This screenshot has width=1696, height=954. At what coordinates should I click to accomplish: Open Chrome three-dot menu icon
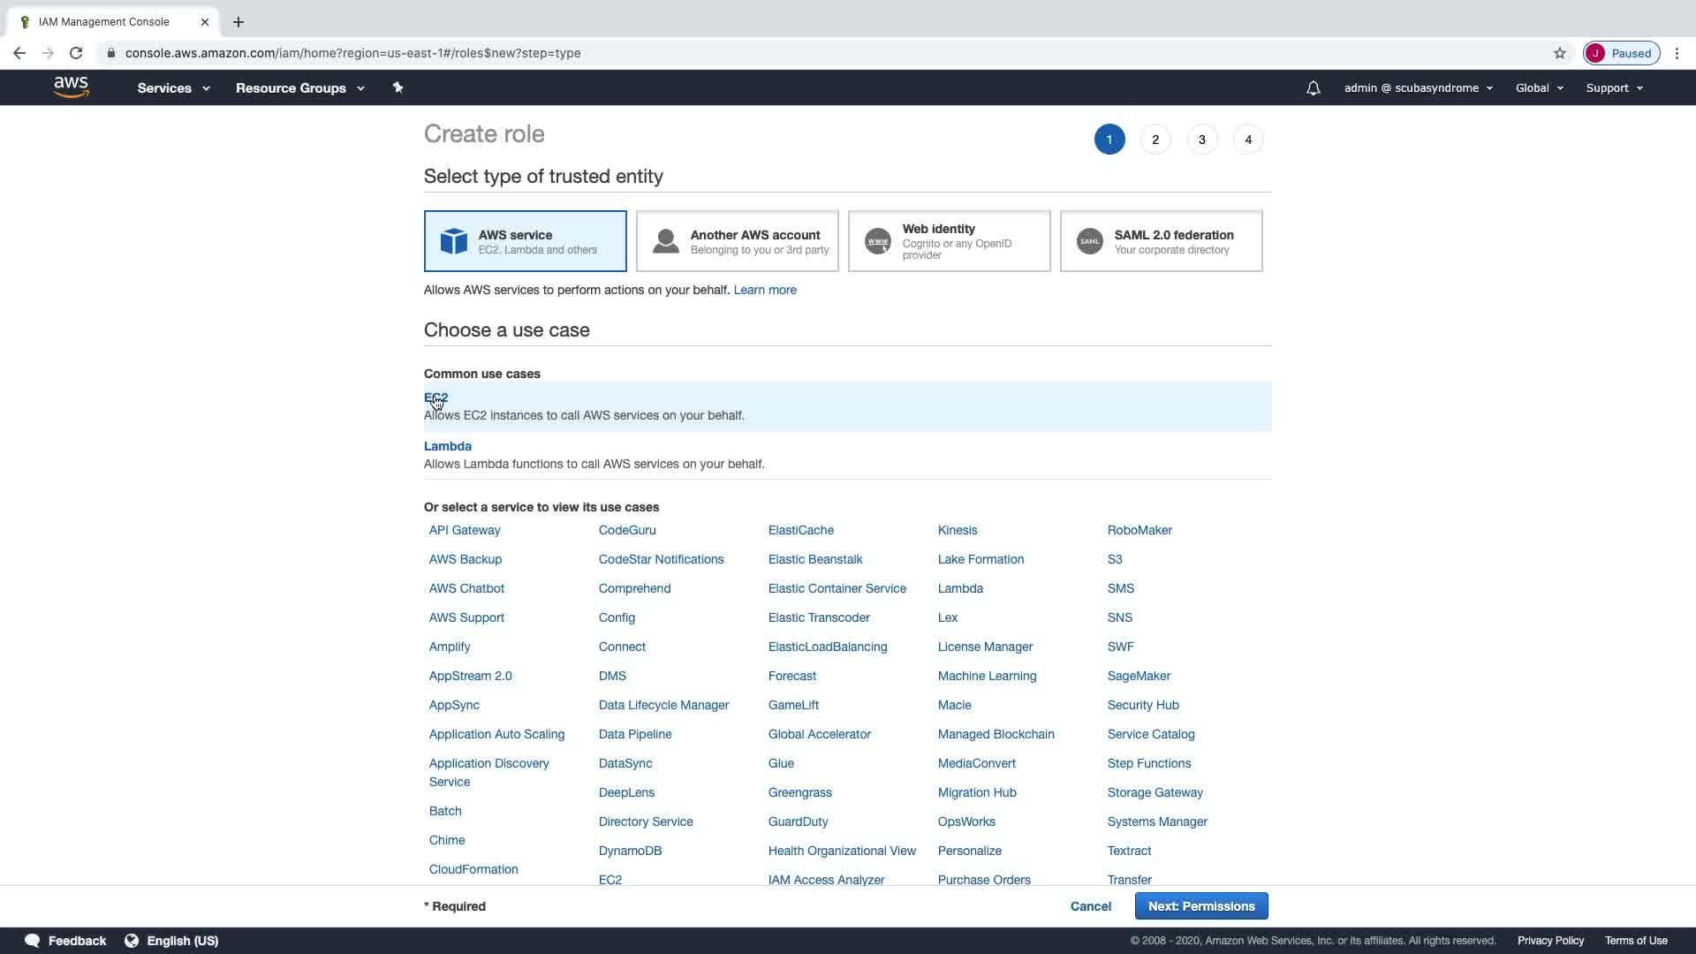click(x=1677, y=53)
